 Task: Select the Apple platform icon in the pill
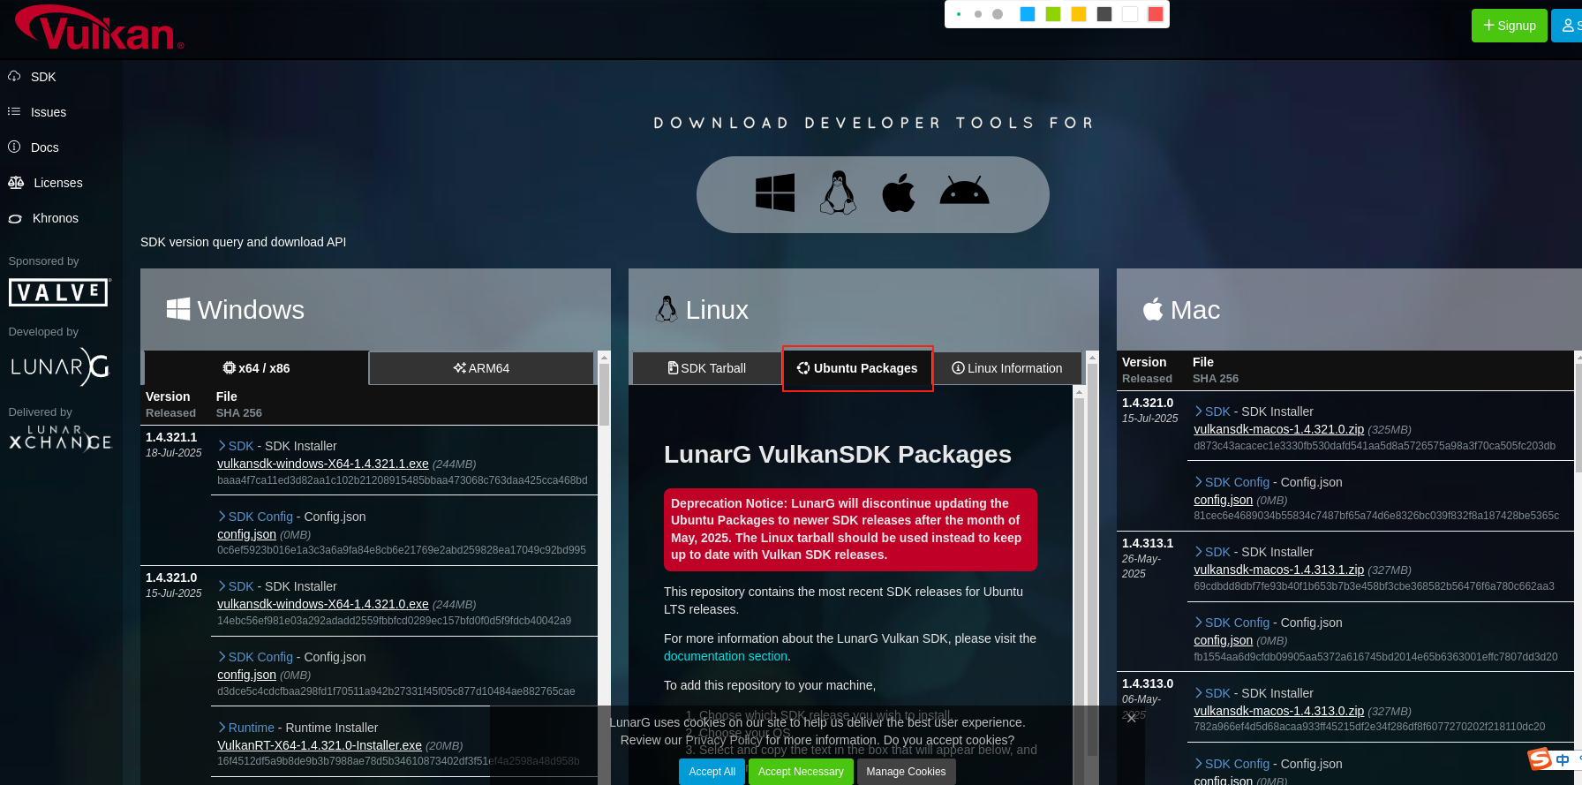pyautogui.click(x=899, y=192)
